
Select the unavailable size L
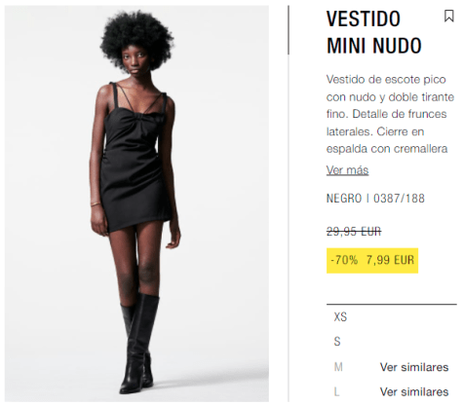tap(336, 391)
